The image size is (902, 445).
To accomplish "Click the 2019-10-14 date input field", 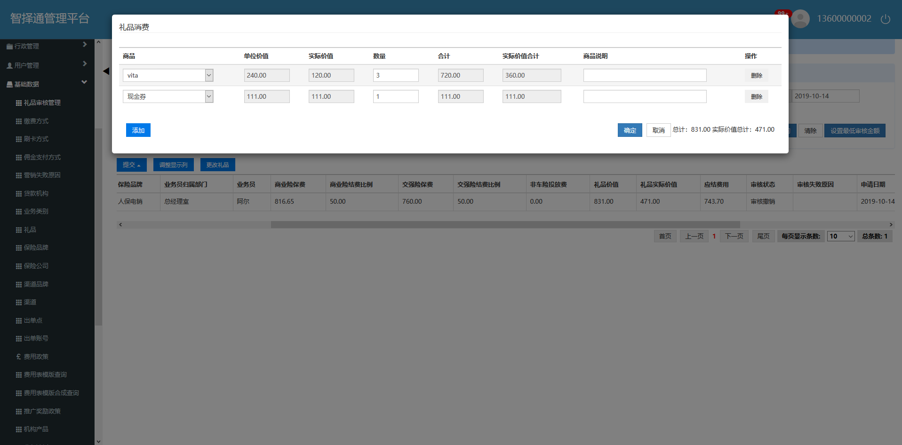I will 826,96.
